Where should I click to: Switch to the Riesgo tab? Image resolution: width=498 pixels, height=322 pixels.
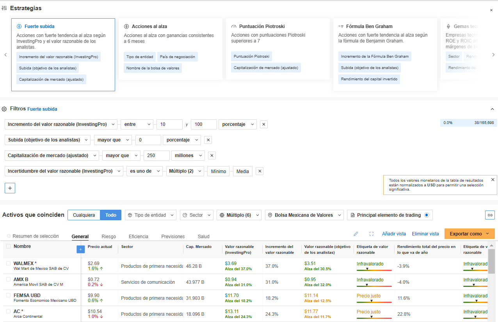click(108, 237)
